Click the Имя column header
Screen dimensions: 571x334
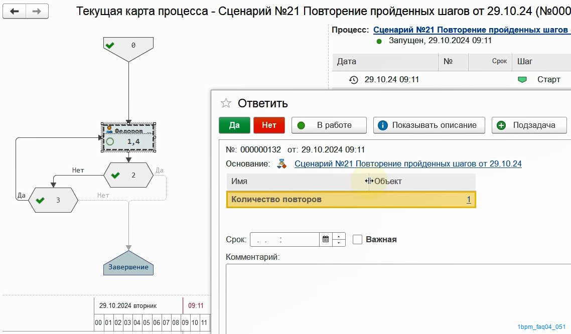298,181
